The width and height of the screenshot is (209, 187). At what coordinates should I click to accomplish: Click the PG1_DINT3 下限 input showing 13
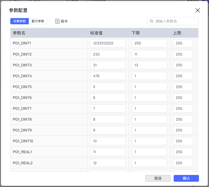pos(149,65)
